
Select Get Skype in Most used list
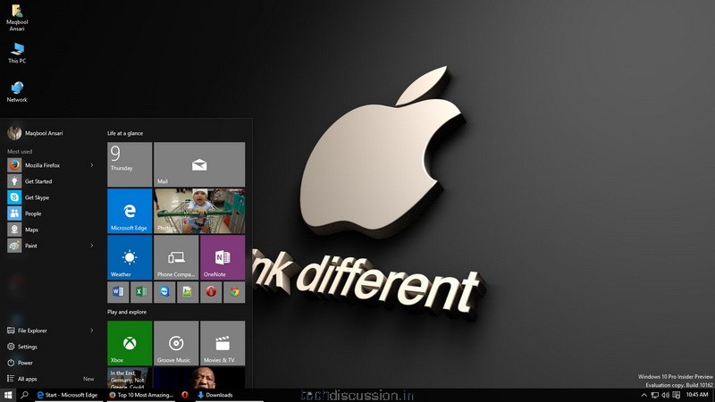coord(37,197)
